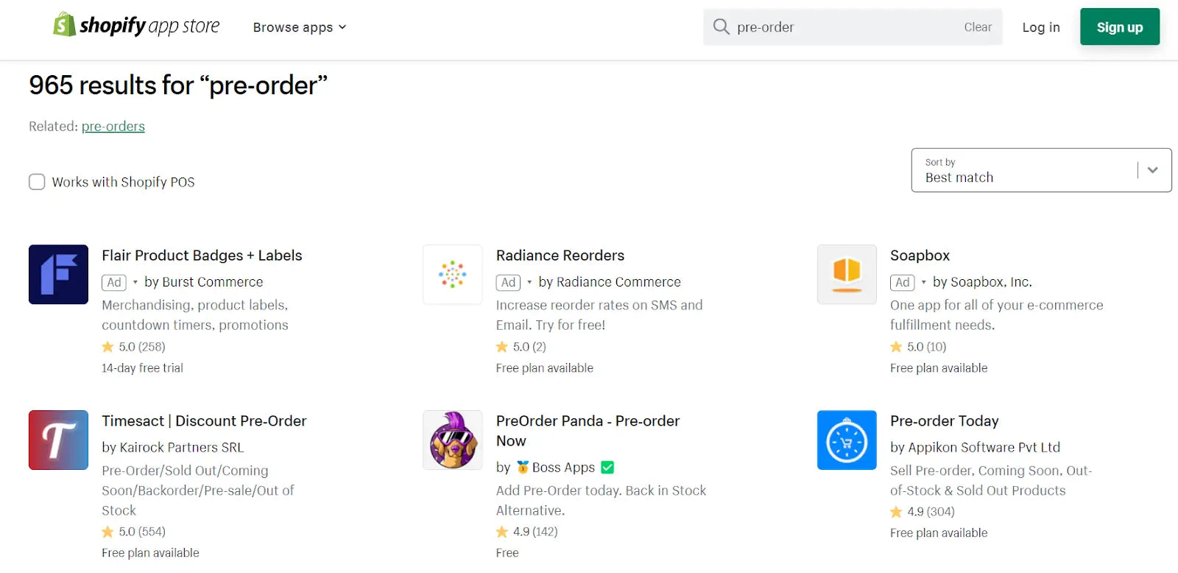This screenshot has width=1178, height=573.
Task: Click star rating icon of Pre-order Today
Action: pos(896,512)
